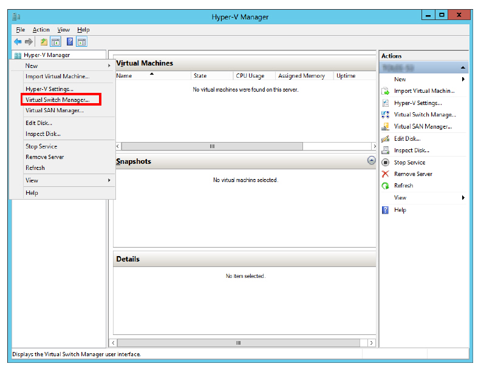Click bottom horizontal scrollbar thumb of center pane
Image resolution: width=481 pixels, height=372 pixels.
pos(239,343)
